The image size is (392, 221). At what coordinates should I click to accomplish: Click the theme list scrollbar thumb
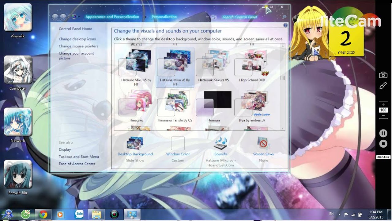click(283, 78)
